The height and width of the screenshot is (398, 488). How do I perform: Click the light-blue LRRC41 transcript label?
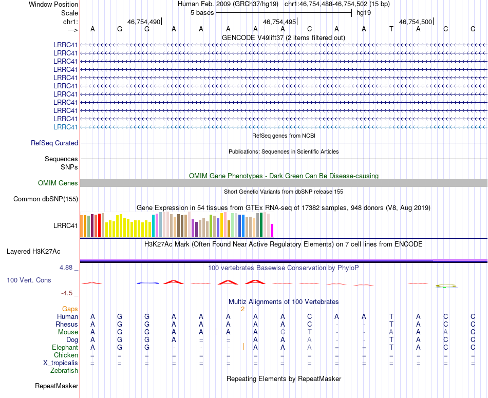coord(65,127)
